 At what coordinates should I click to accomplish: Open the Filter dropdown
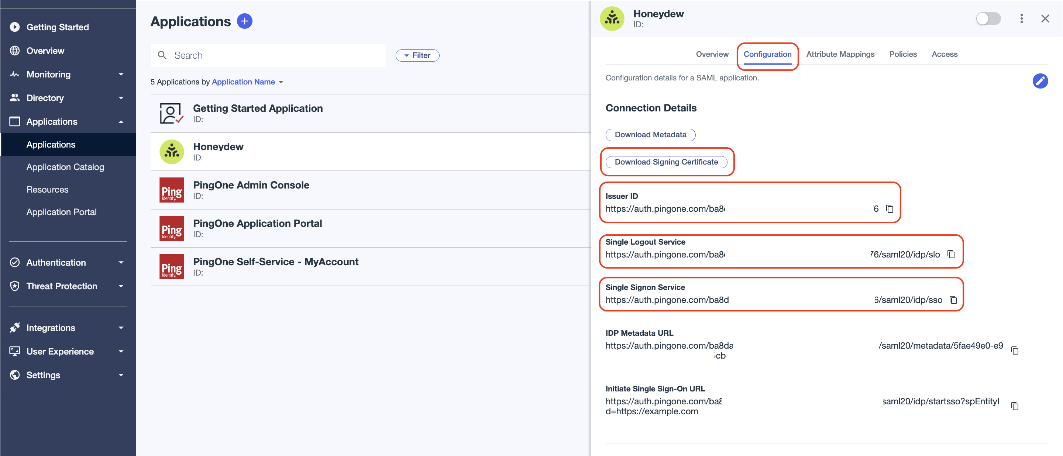pyautogui.click(x=417, y=55)
